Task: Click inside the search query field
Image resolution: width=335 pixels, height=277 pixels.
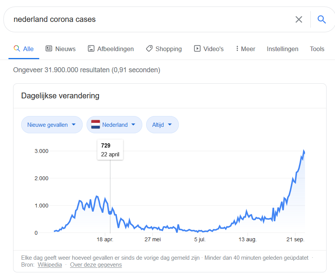Action: coord(150,20)
